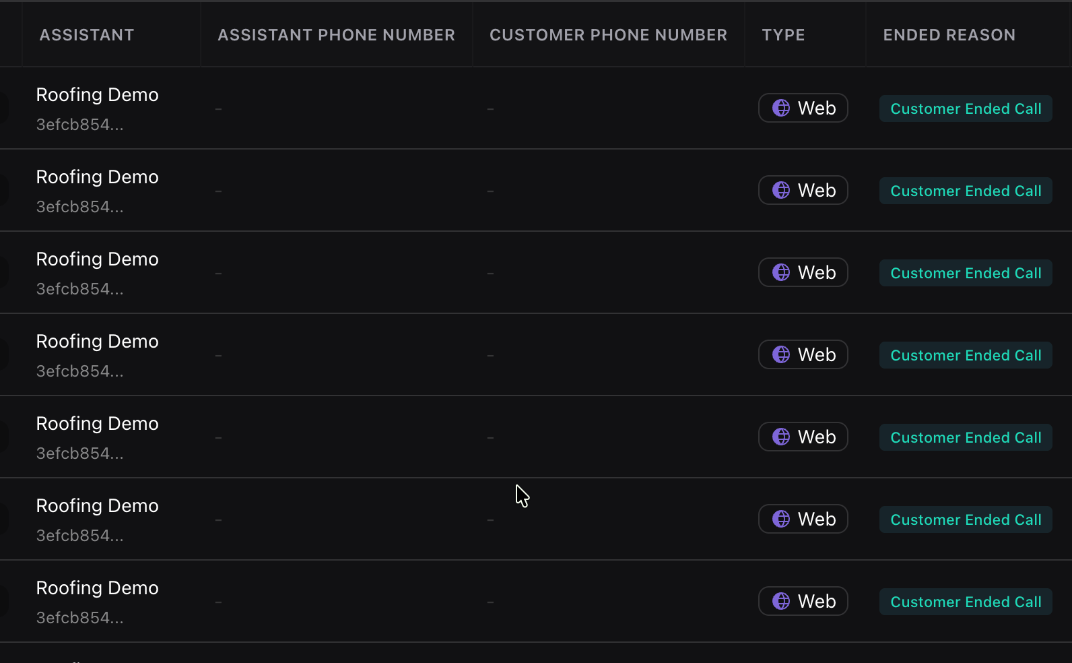Click the 3efcb854... ID in the fifth row
Image resolution: width=1072 pixels, height=663 pixels.
pos(80,453)
